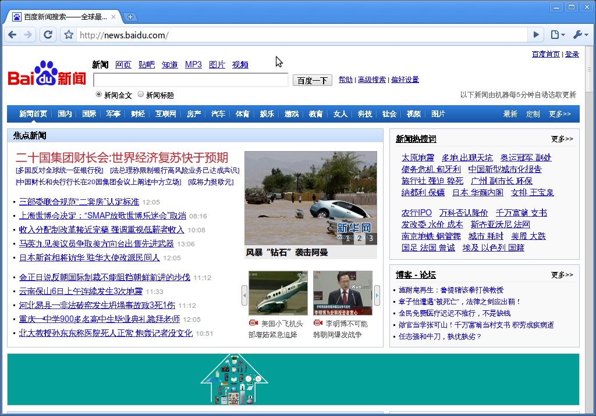596x416 pixels.
Task: Open the MP3 search link
Action: [193, 64]
